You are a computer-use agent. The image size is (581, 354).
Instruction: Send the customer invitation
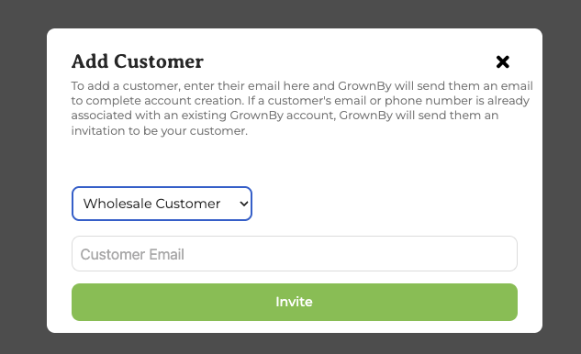[x=295, y=302]
